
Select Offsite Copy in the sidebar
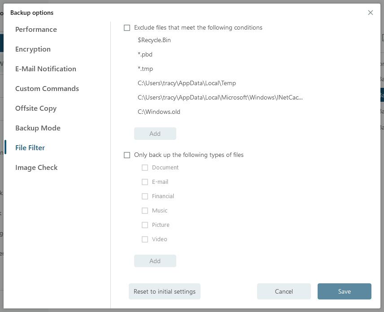[x=35, y=108]
